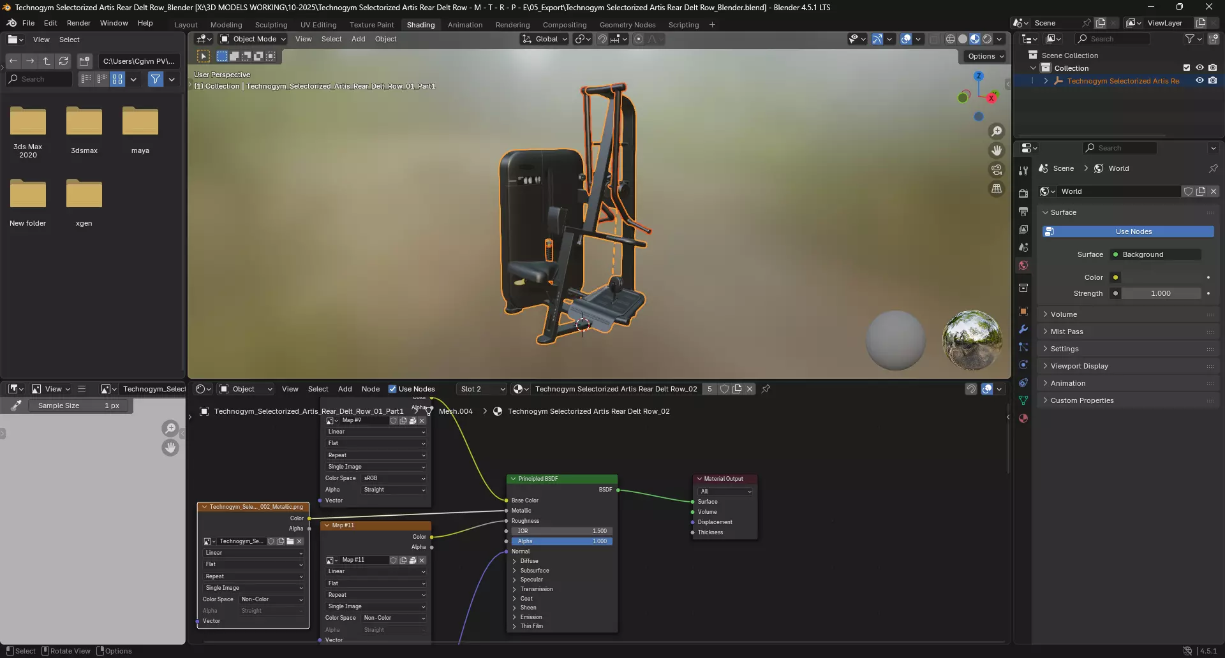Select the Tweak tool in viewport
This screenshot has width=1225, height=658.
pos(204,56)
